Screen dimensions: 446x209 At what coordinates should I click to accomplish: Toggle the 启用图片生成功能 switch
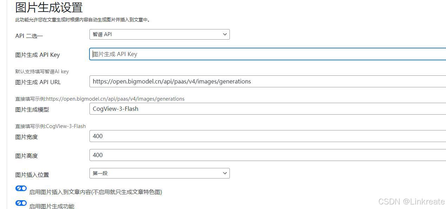(21, 203)
